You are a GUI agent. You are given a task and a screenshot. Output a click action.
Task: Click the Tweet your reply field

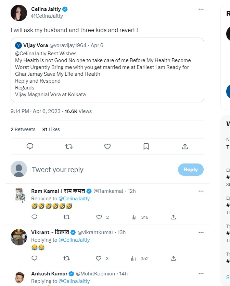pos(103,170)
